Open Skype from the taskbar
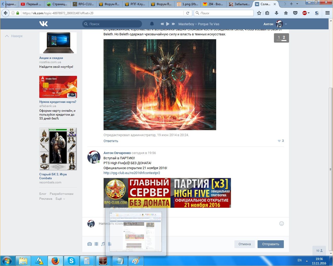Viewport: 333px width, 266px height. (71, 261)
